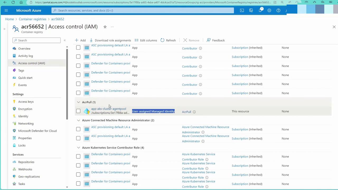Open the Cloud Shell icon in header
338x190 pixels.
click(242, 11)
